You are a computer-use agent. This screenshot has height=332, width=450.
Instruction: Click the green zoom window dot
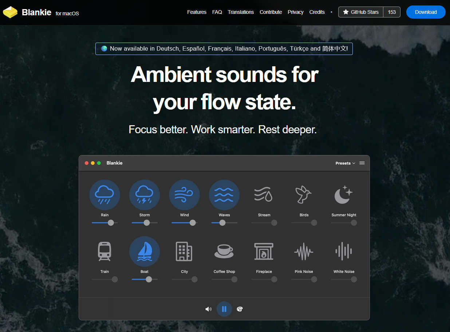99,163
